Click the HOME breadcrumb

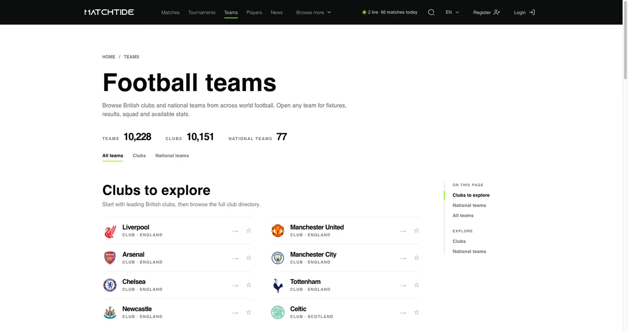pos(109,57)
